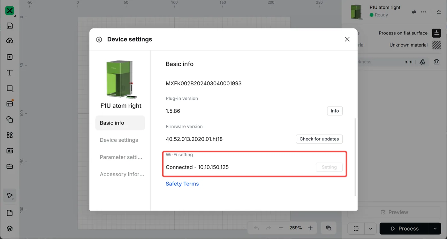Viewport: 447px width, 239px height.
Task: Click the redo arrow
Action: [x=269, y=228]
